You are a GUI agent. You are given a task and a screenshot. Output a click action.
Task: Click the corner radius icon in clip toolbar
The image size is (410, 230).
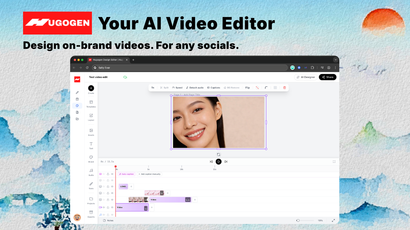pos(266,88)
